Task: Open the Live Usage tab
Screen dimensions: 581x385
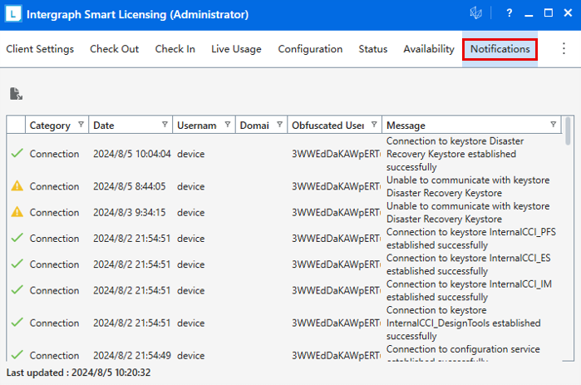Action: [236, 49]
